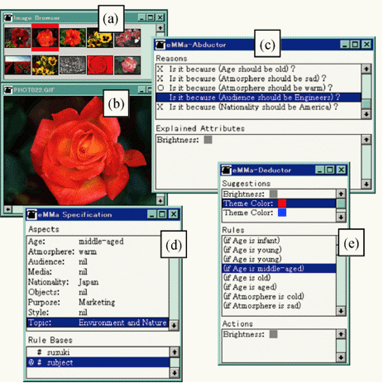Viewport: 383px width, 383px height.
Task: Select the highlighted red rose thumbnail
Action: click(45, 37)
